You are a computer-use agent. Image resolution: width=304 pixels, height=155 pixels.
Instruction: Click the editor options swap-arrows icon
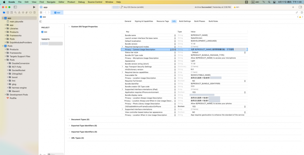(x=297, y=12)
